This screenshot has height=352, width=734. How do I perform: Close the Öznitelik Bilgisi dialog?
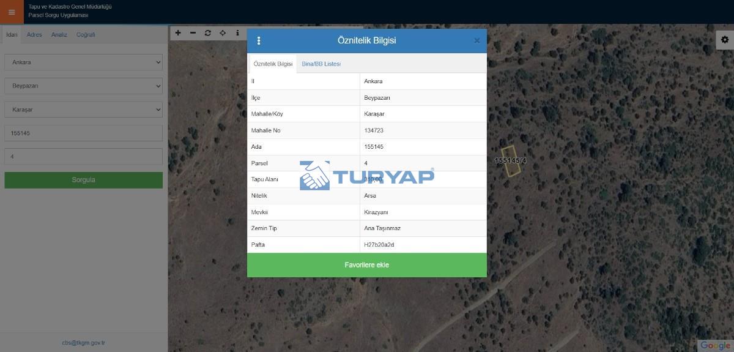476,41
